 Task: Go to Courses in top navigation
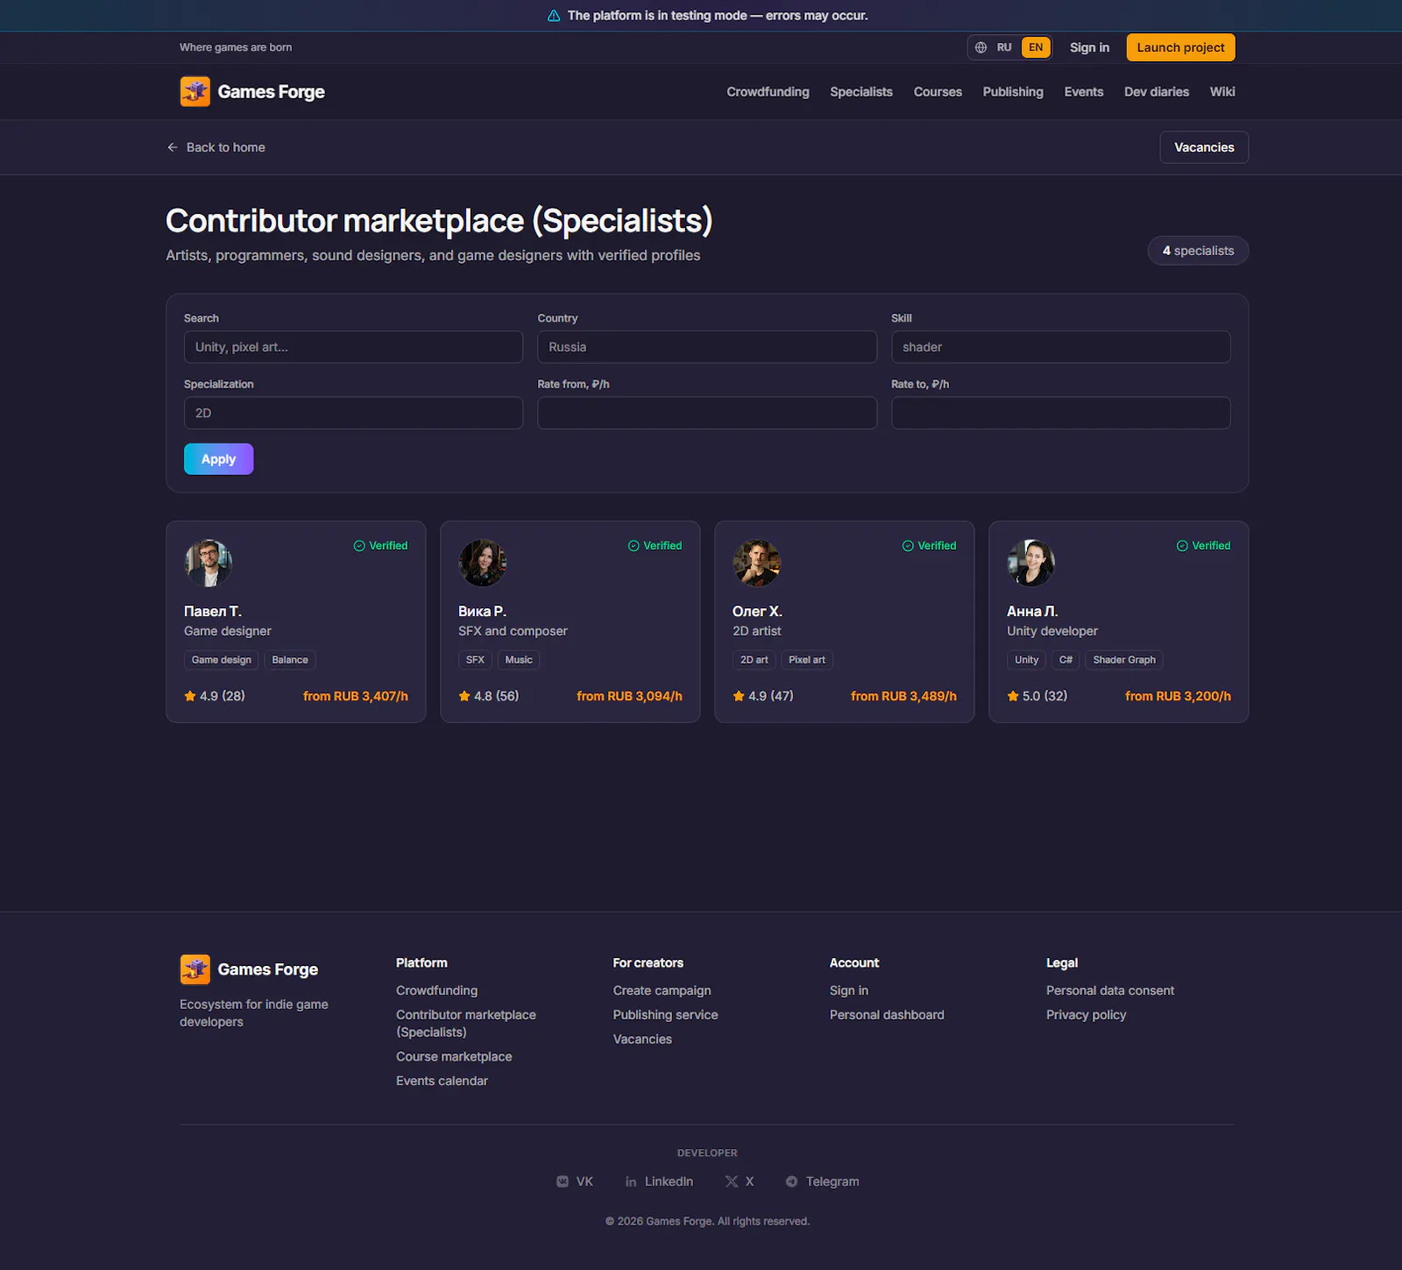(x=938, y=92)
